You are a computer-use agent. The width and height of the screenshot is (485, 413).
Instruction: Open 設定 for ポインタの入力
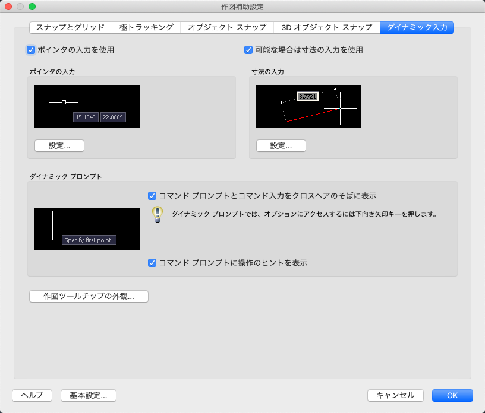[x=59, y=145]
